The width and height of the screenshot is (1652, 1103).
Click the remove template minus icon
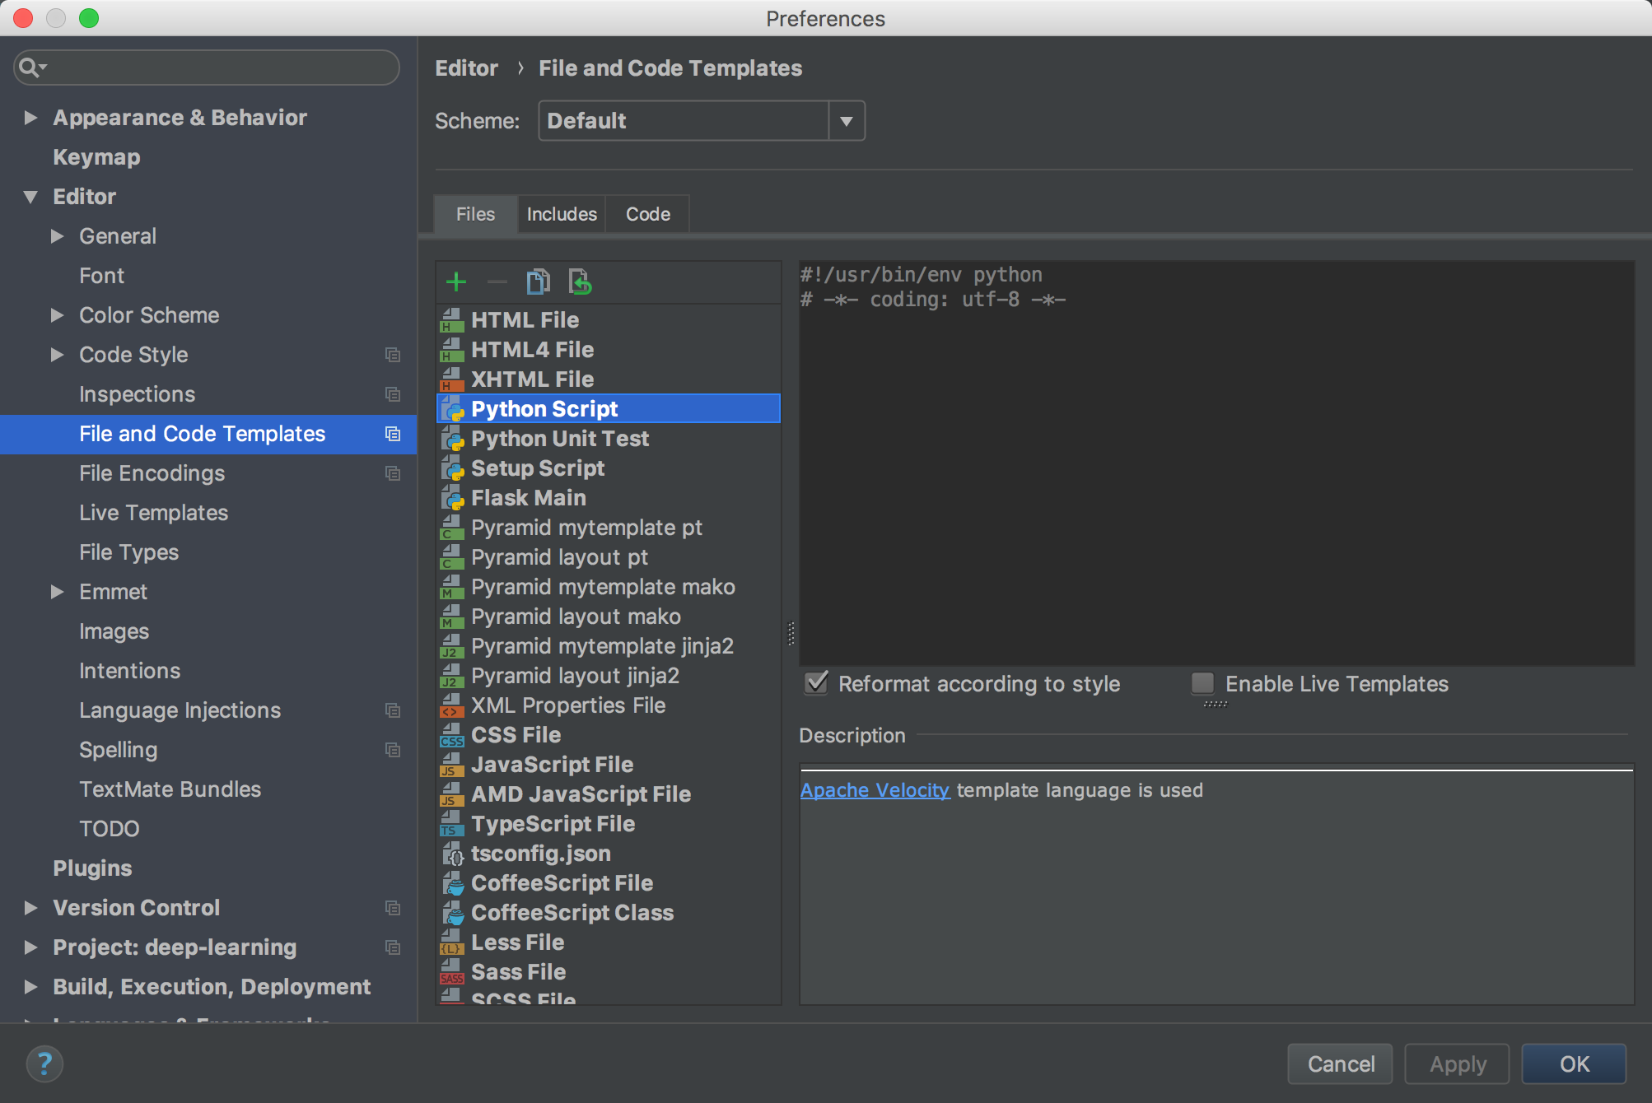[497, 282]
